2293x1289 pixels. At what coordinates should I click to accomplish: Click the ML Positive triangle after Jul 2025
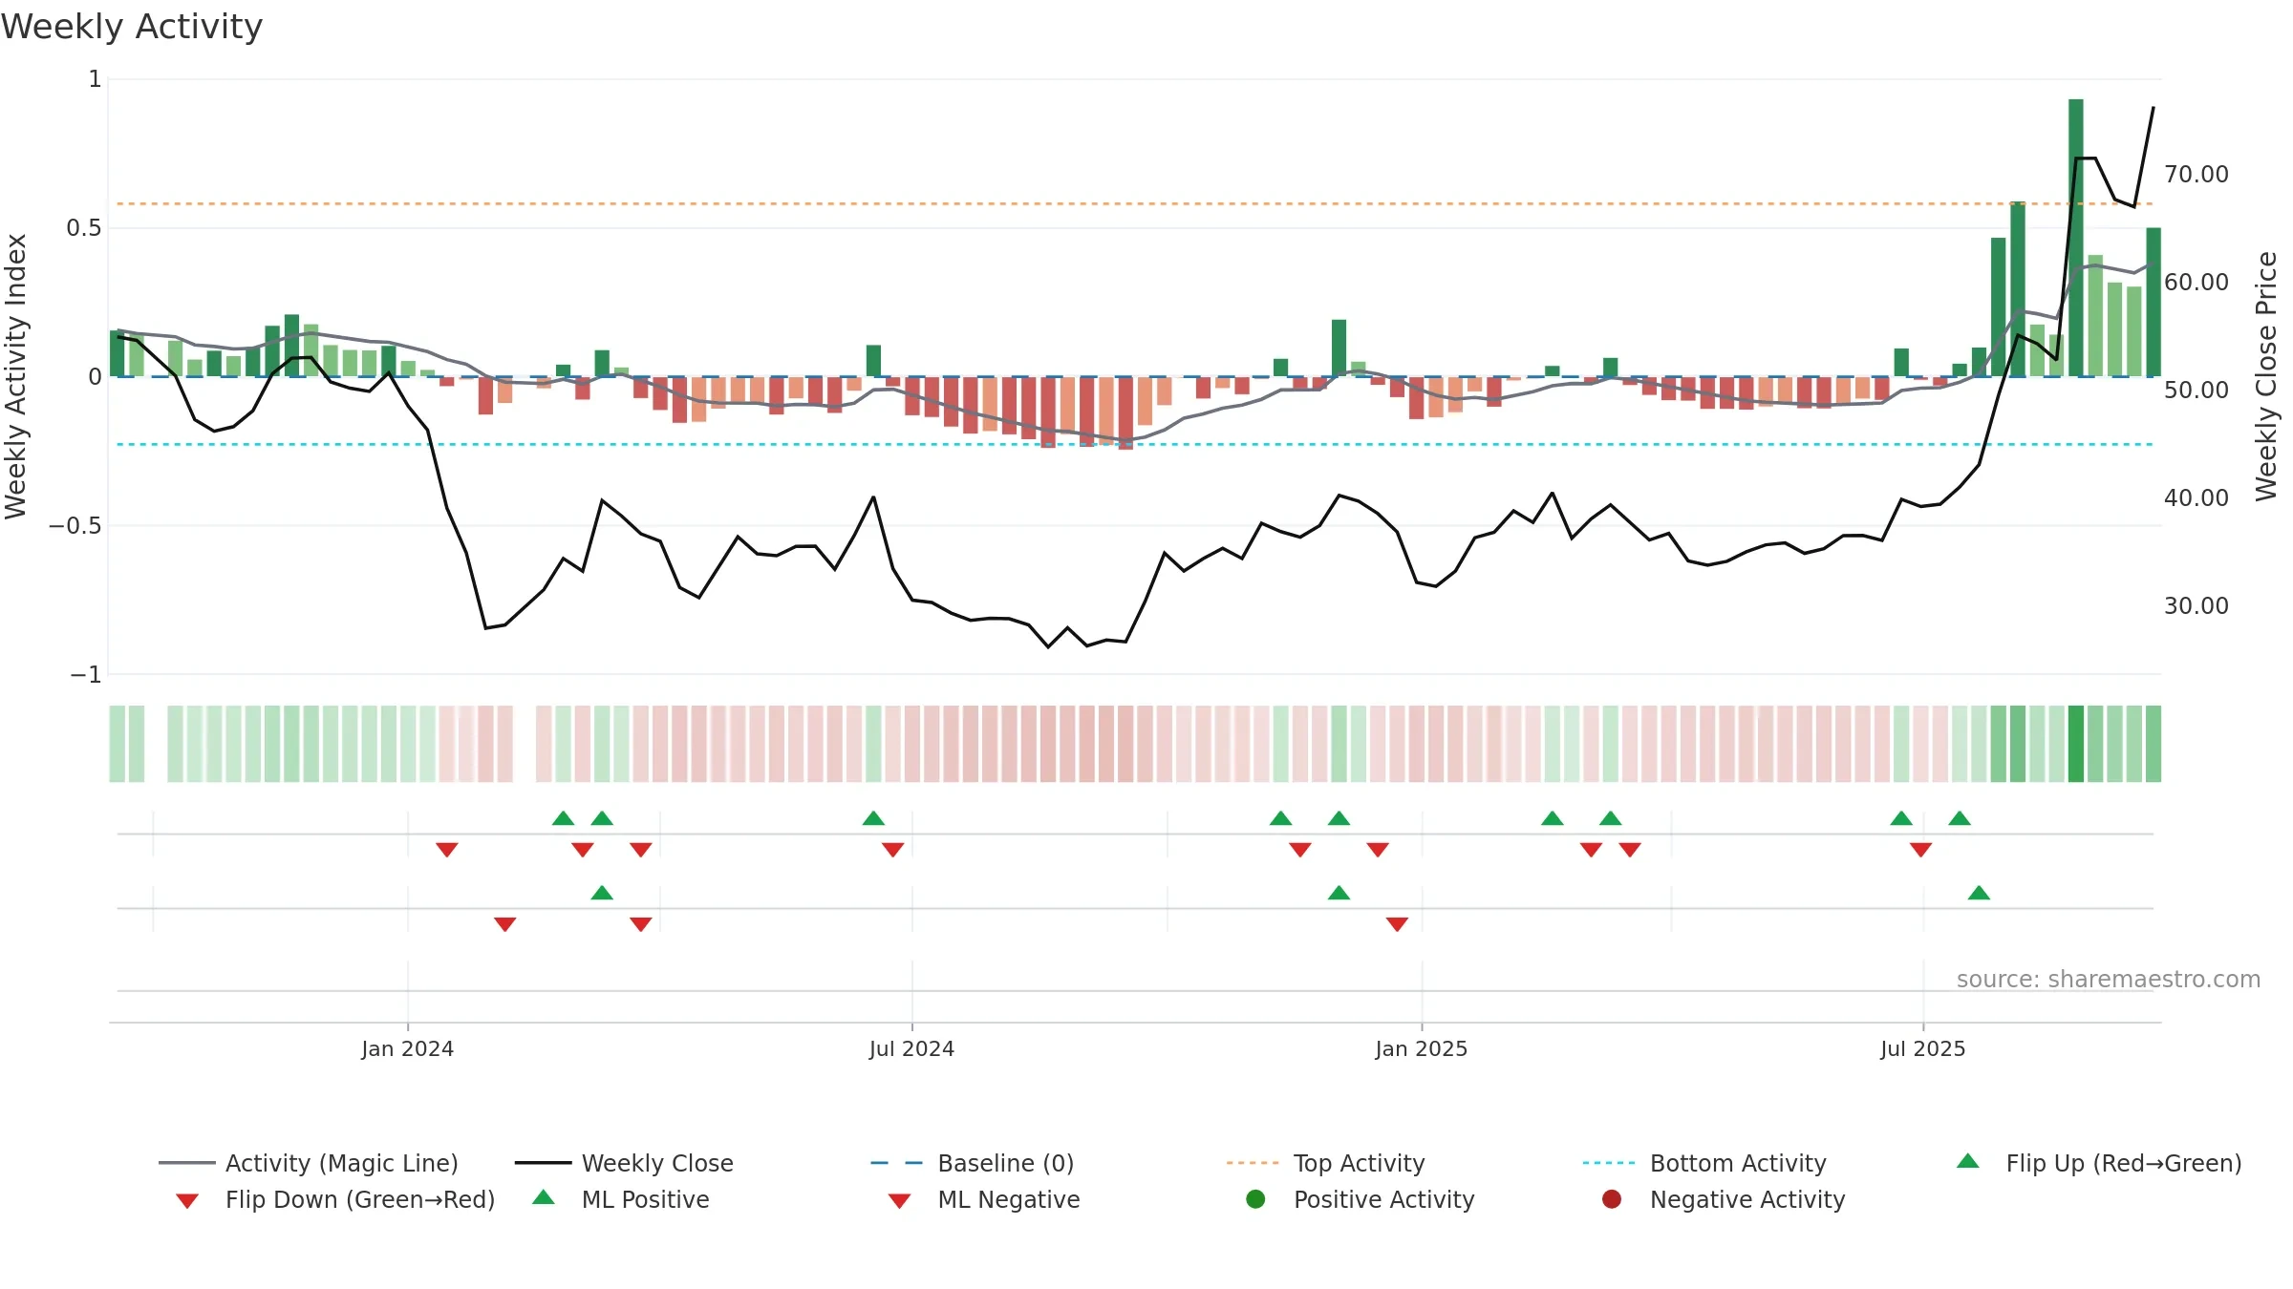1979,893
